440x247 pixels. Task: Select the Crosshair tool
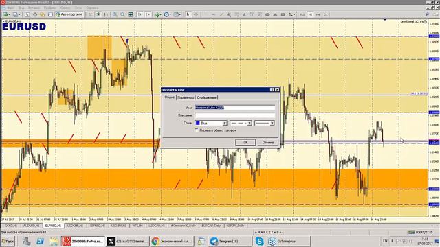coord(196,14)
